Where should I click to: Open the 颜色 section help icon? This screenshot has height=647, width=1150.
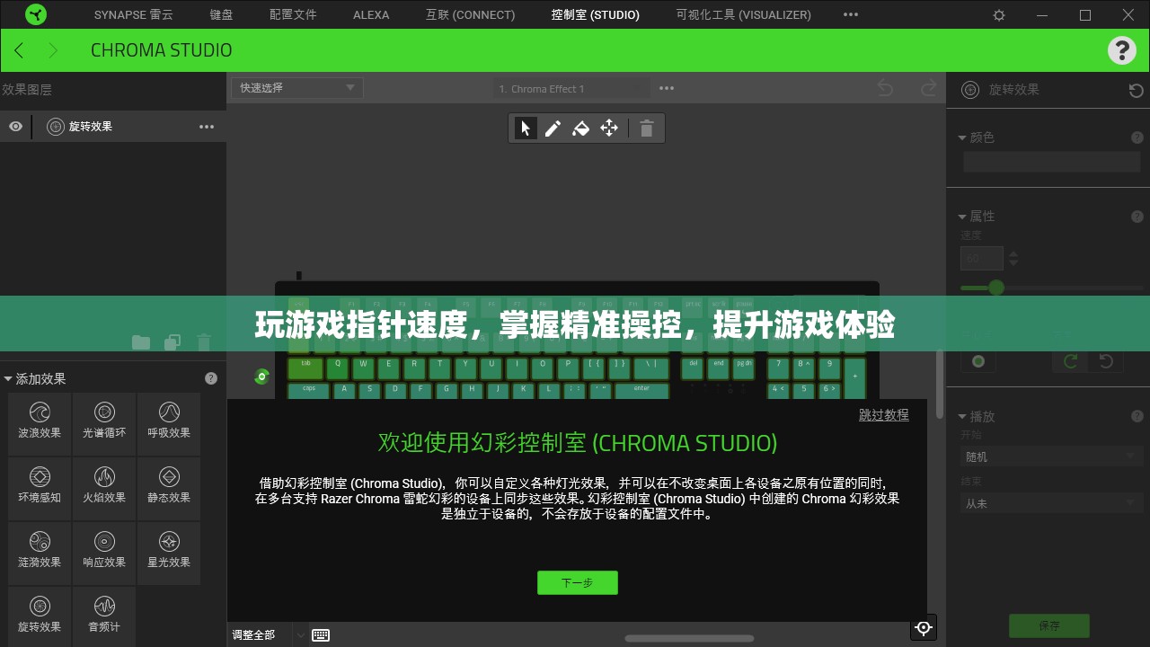(1137, 137)
